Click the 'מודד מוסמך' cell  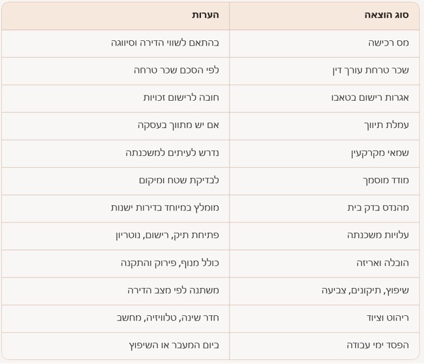tap(386, 180)
